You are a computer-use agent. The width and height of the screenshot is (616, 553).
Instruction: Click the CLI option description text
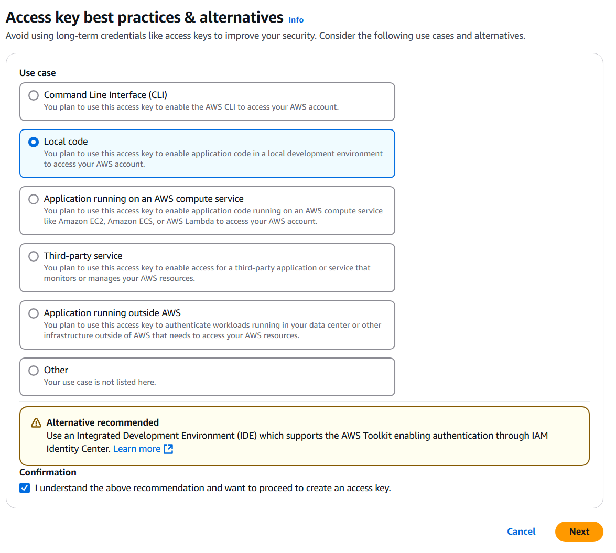[x=191, y=107]
